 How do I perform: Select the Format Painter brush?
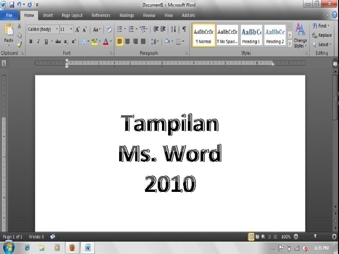click(19, 45)
